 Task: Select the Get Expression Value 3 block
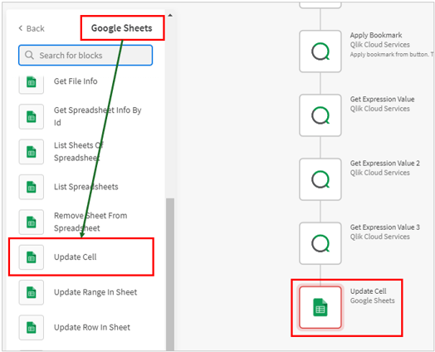(x=320, y=243)
